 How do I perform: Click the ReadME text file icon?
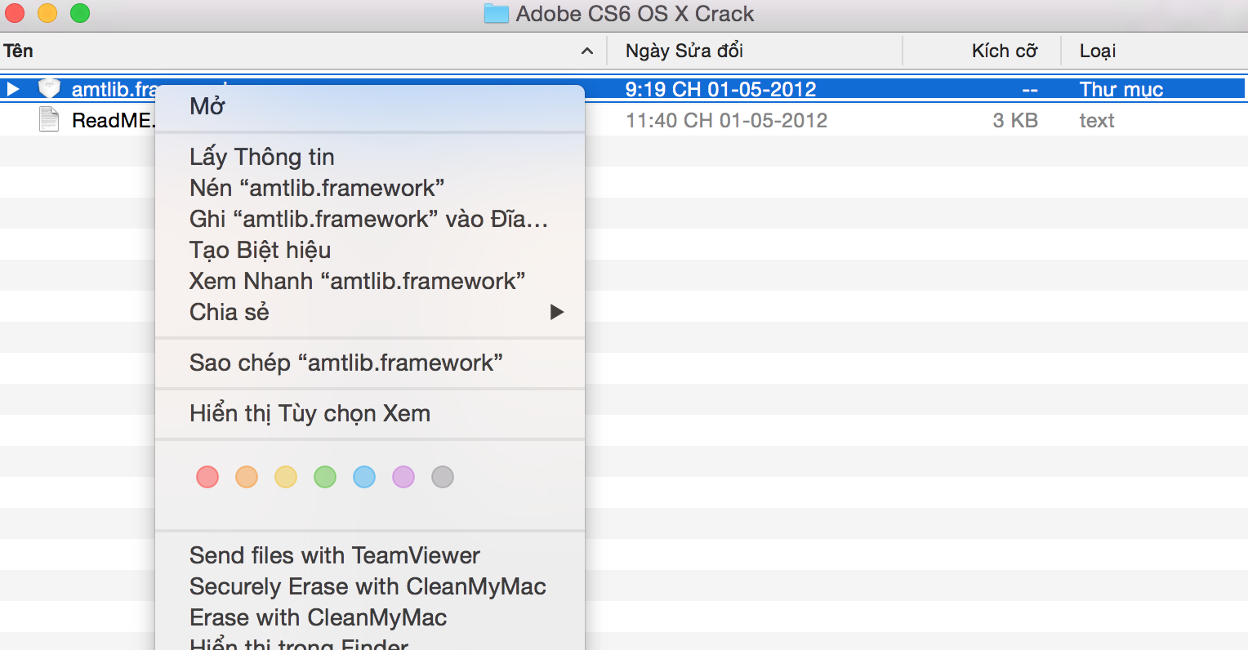point(49,120)
